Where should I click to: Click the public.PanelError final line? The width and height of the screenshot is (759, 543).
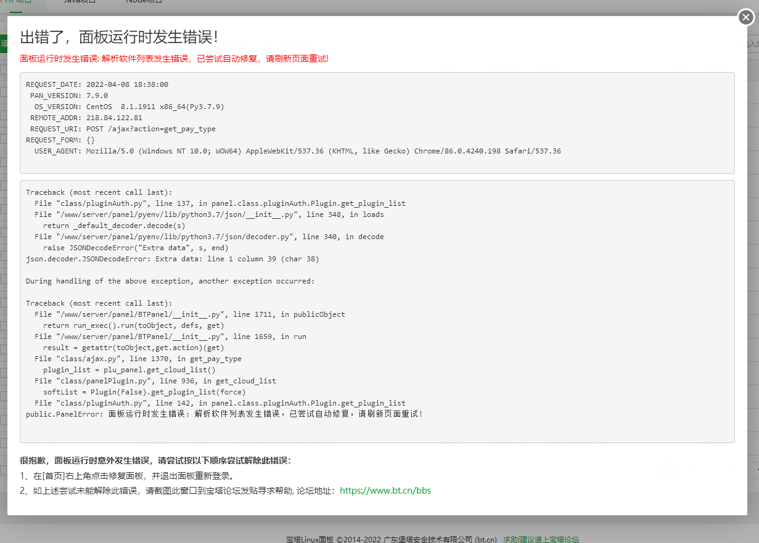click(225, 414)
